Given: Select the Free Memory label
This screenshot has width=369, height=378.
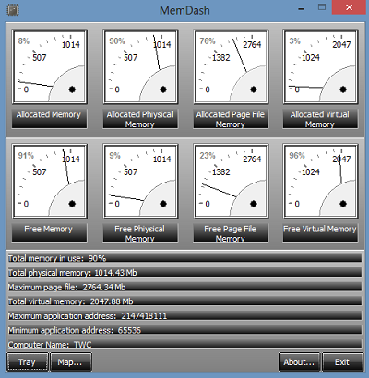Looking at the screenshot, I should click(50, 232).
